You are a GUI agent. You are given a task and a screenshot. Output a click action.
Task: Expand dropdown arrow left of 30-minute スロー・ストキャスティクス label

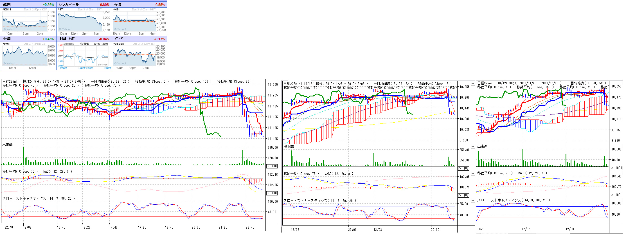click(x=473, y=201)
